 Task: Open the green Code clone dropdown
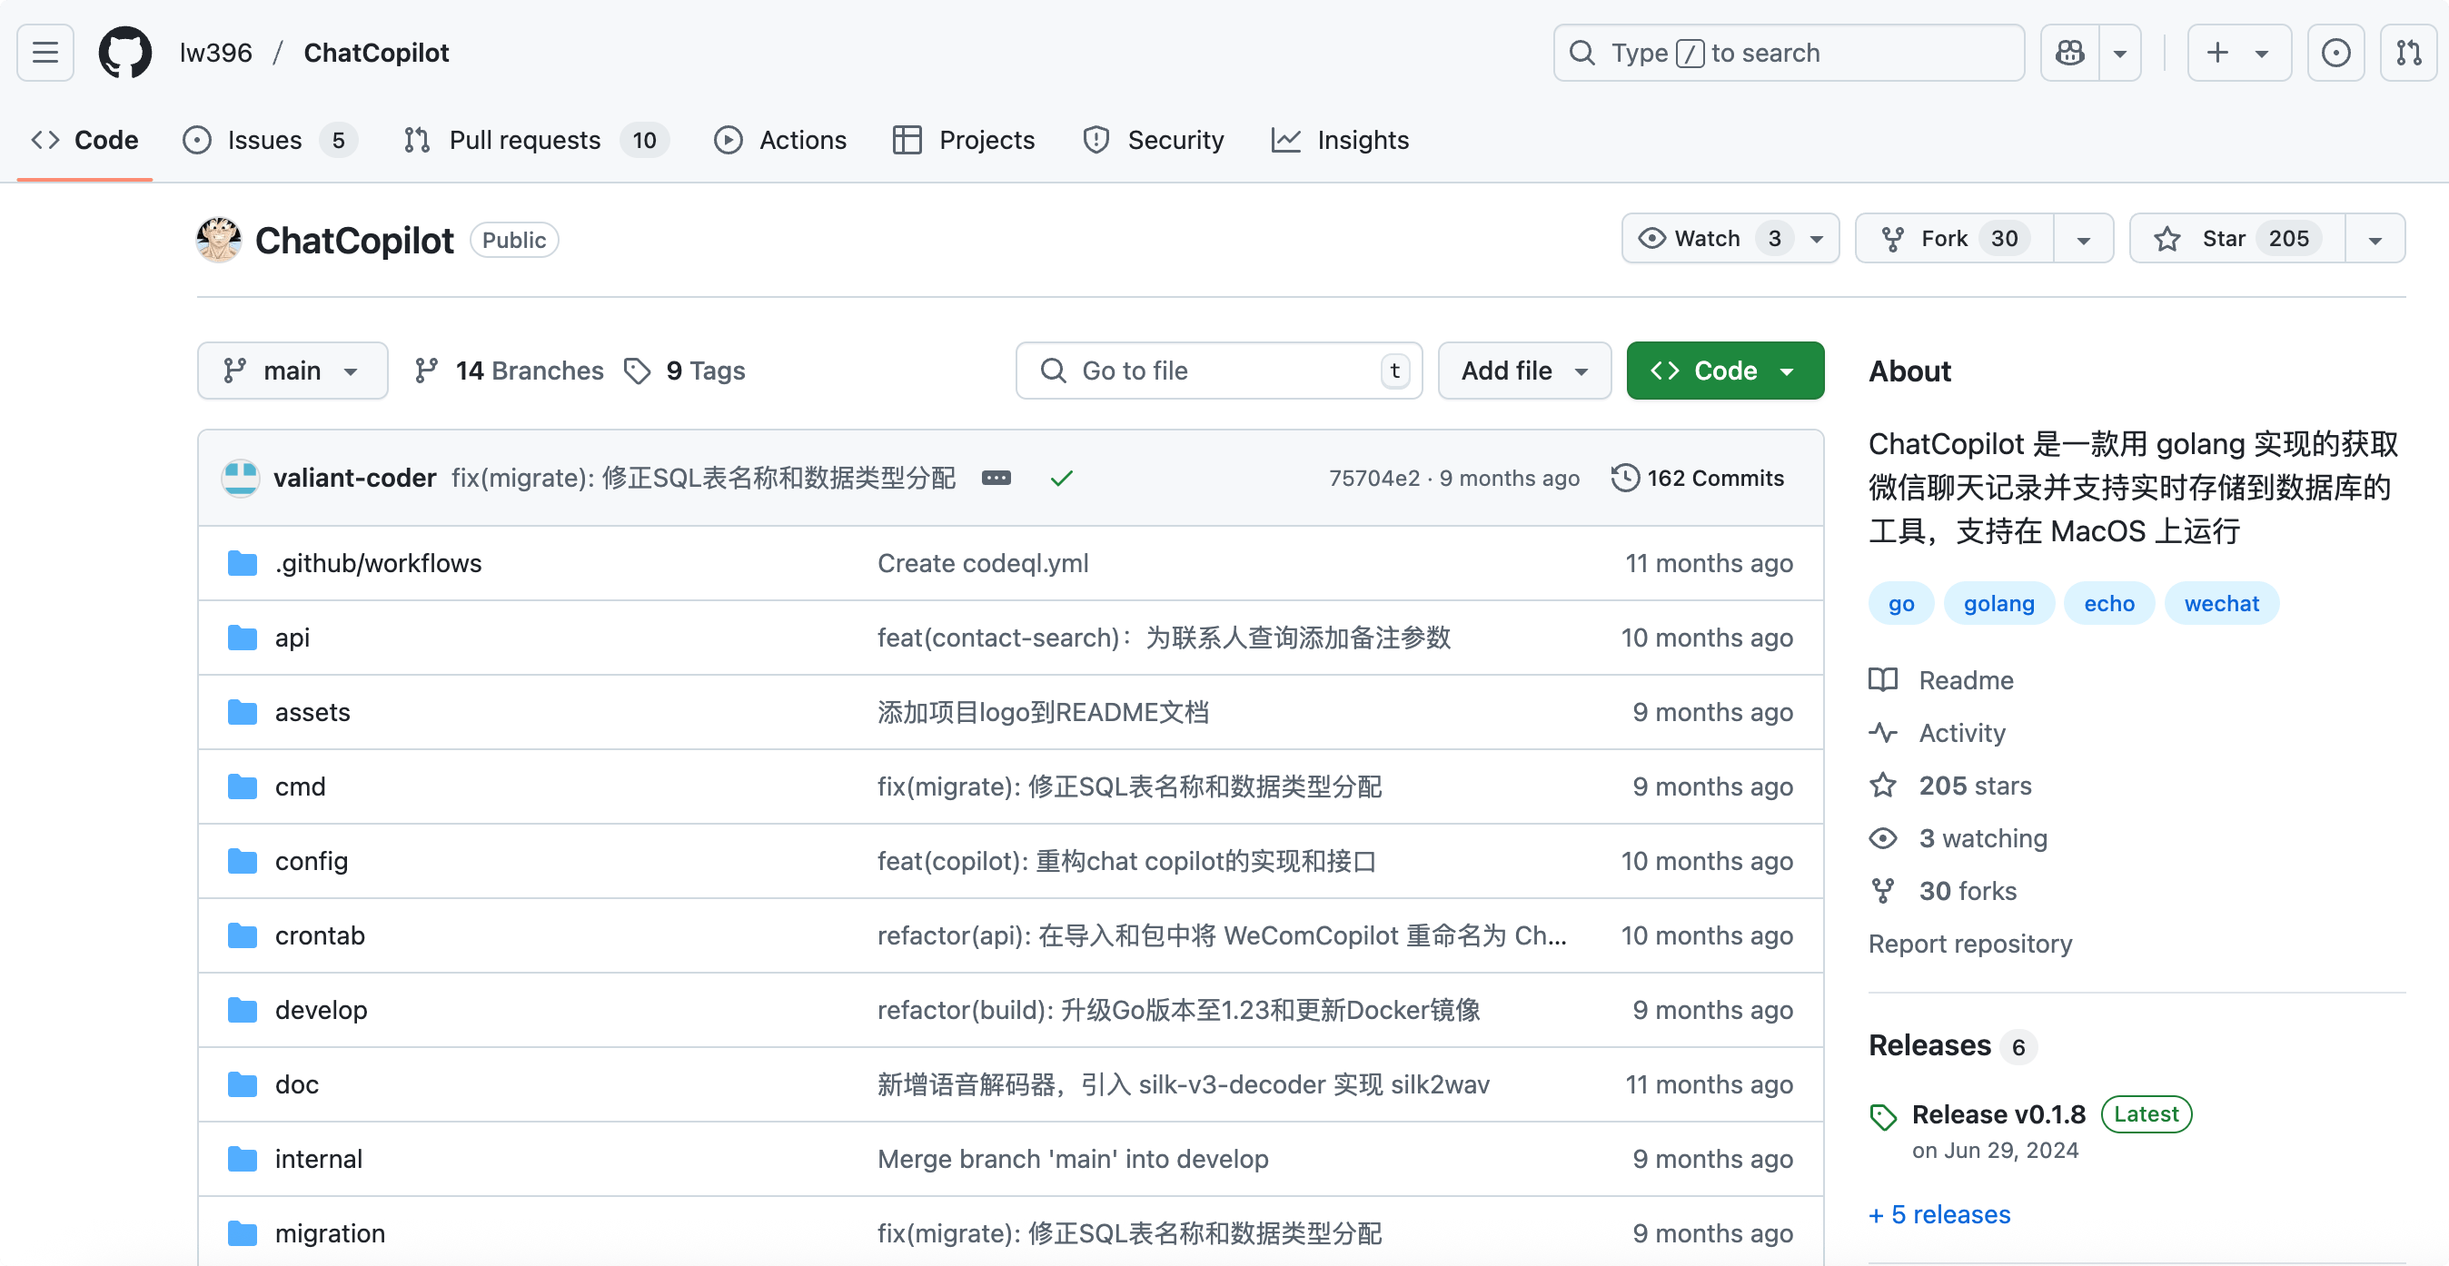tap(1723, 371)
